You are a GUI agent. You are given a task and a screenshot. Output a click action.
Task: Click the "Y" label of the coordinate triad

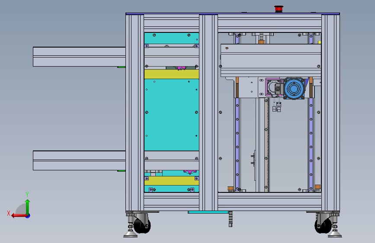click(x=27, y=194)
